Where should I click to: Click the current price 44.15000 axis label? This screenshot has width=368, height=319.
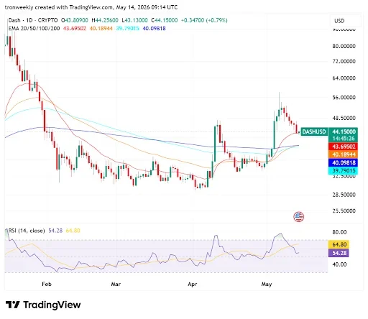pos(344,131)
